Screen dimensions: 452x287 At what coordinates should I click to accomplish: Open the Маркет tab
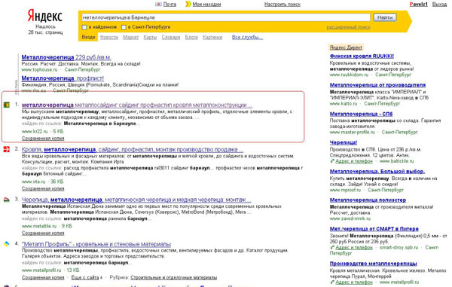click(x=130, y=37)
